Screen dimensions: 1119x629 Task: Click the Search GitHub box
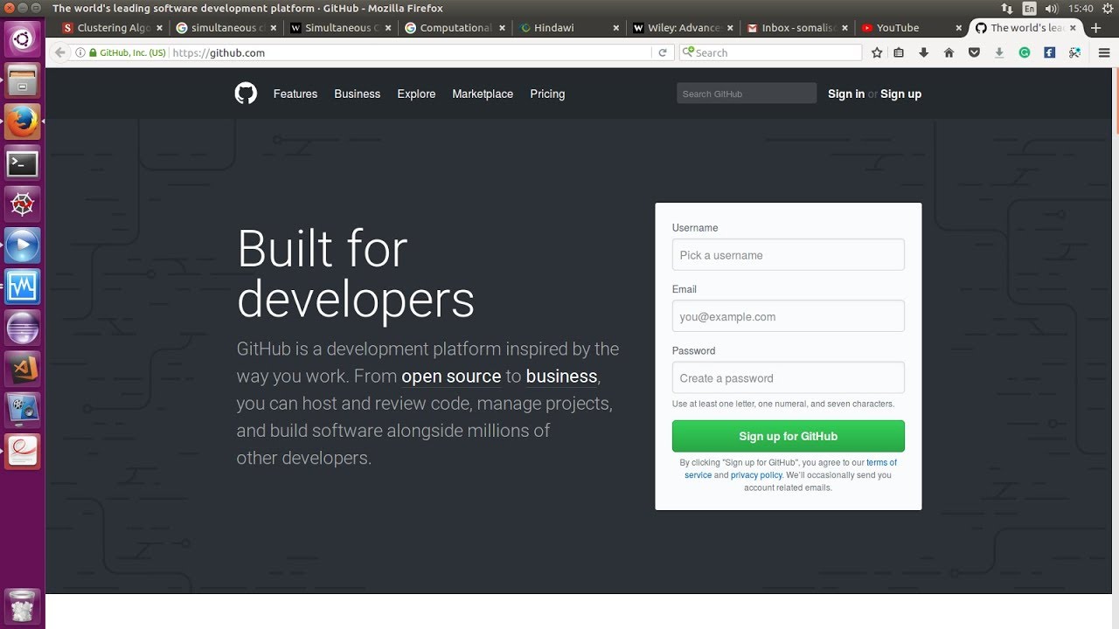747,93
